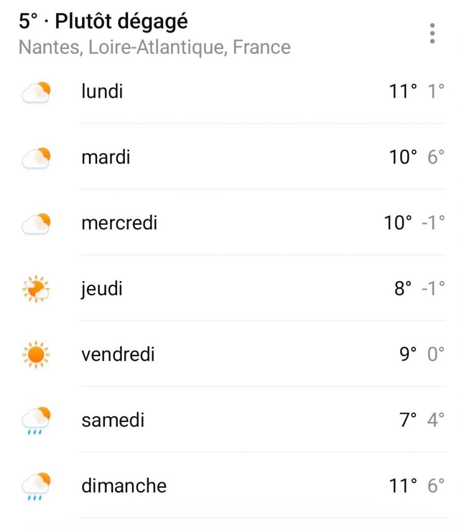Click the Nantes, Loire-Atlantique, France location text
Screen dimensions: 464x529
tap(154, 47)
